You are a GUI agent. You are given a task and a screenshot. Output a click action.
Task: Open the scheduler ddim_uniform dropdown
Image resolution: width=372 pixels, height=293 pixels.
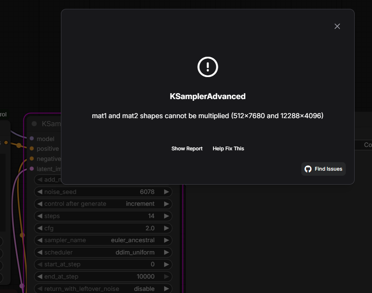135,252
